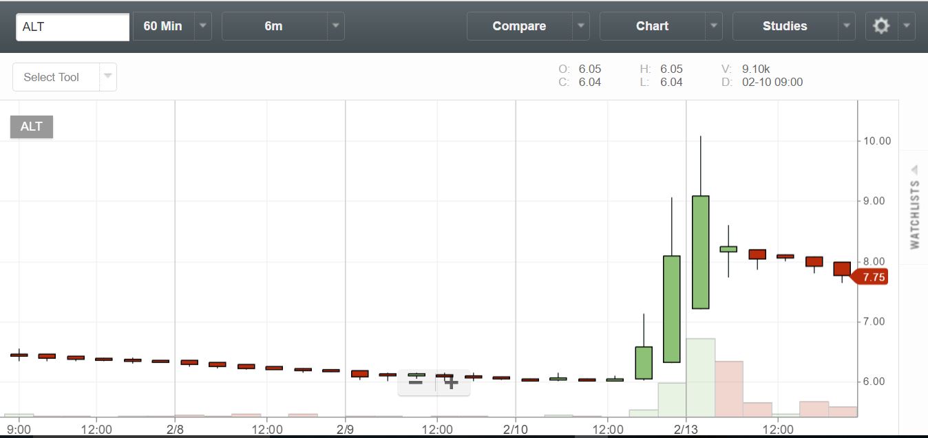Image resolution: width=928 pixels, height=438 pixels.
Task: Click the Studies button
Action: click(785, 25)
